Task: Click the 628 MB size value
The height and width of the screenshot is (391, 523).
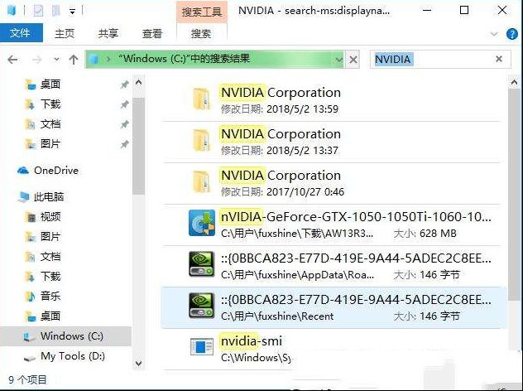Action: pyautogui.click(x=438, y=234)
